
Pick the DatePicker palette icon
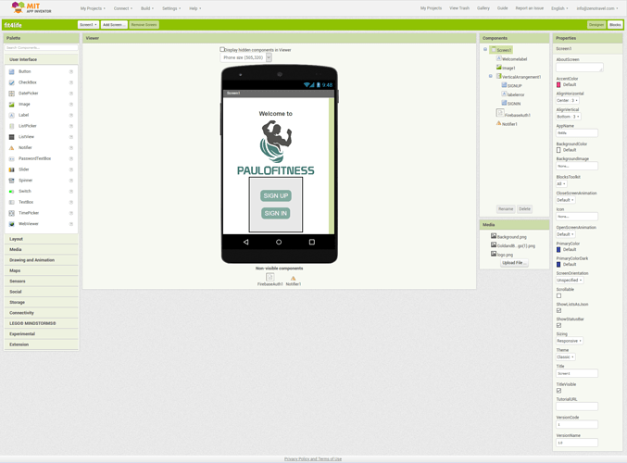(x=12, y=94)
